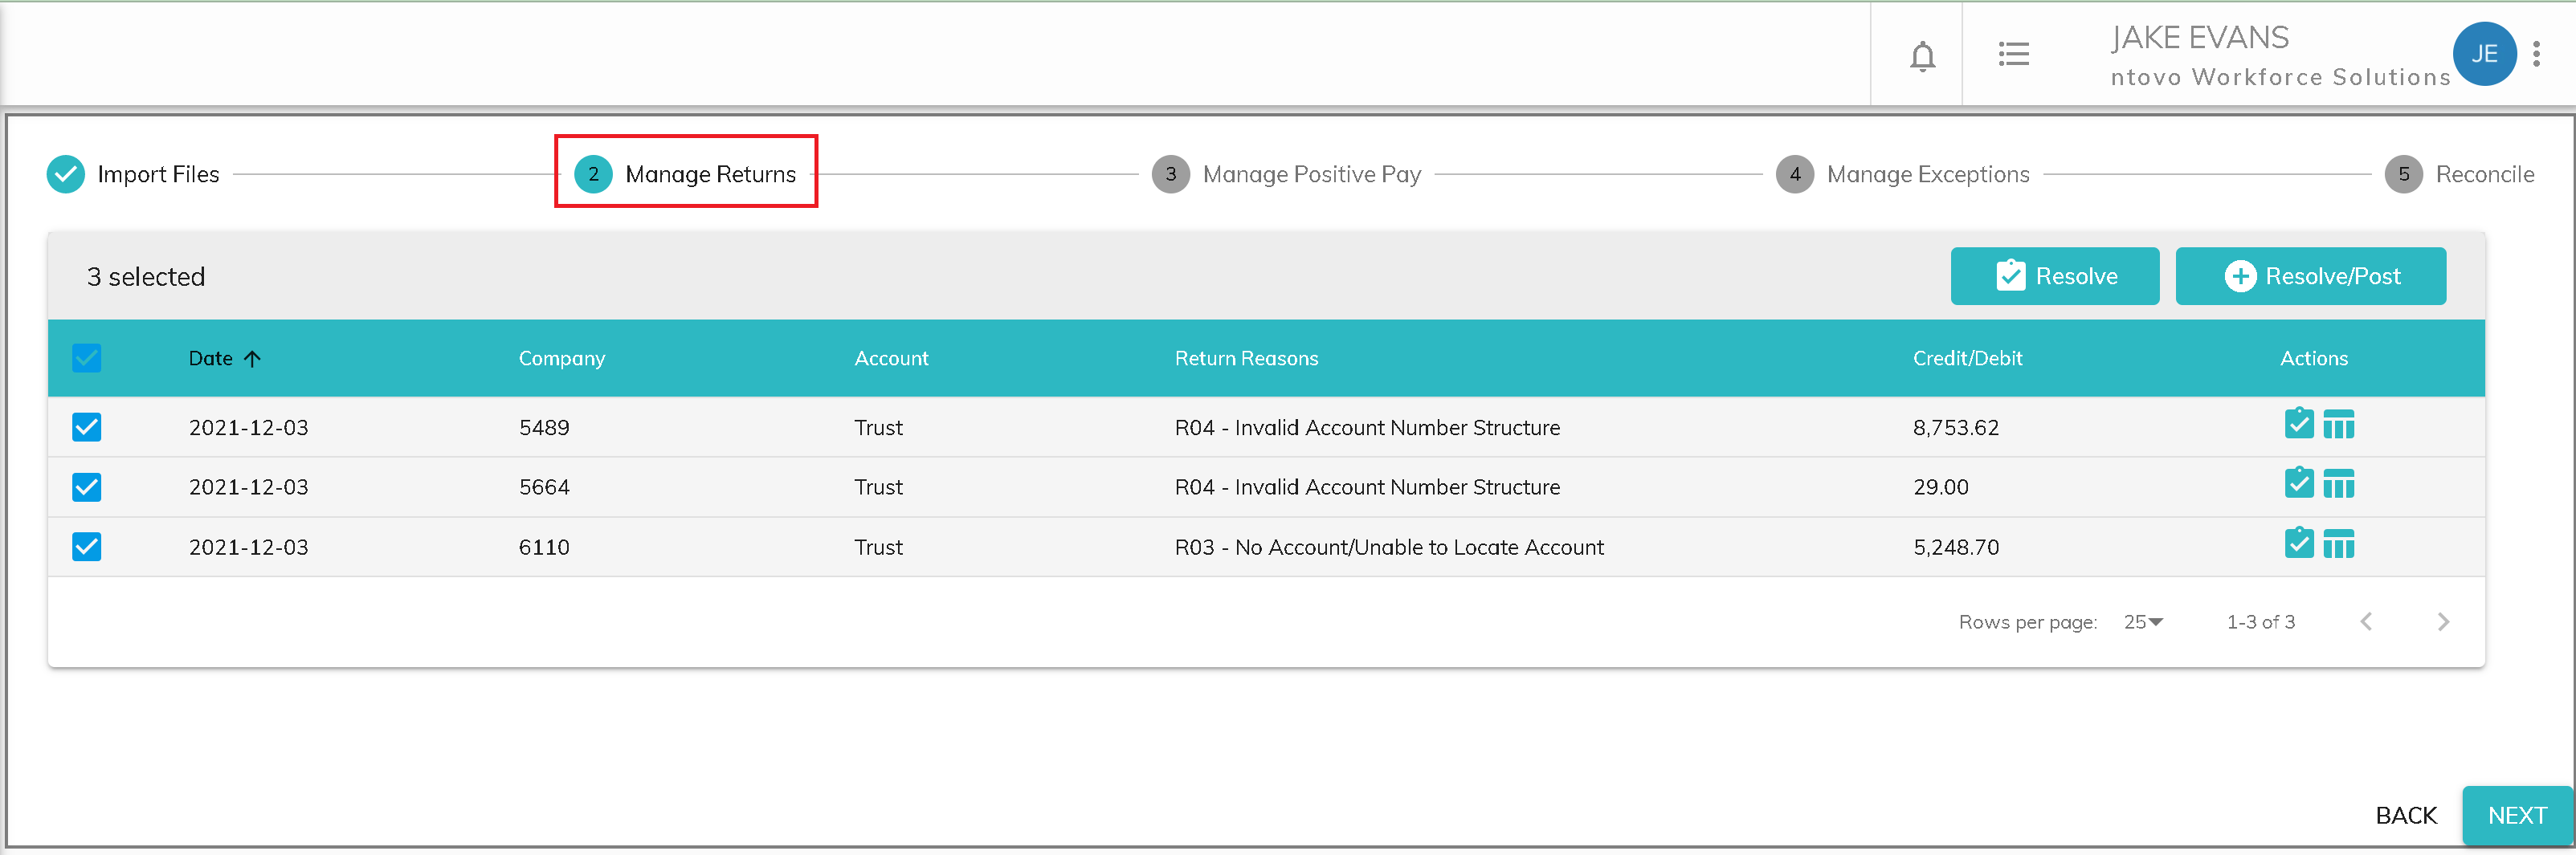Sort by the Date column header
The width and height of the screenshot is (2576, 855).
(x=211, y=358)
